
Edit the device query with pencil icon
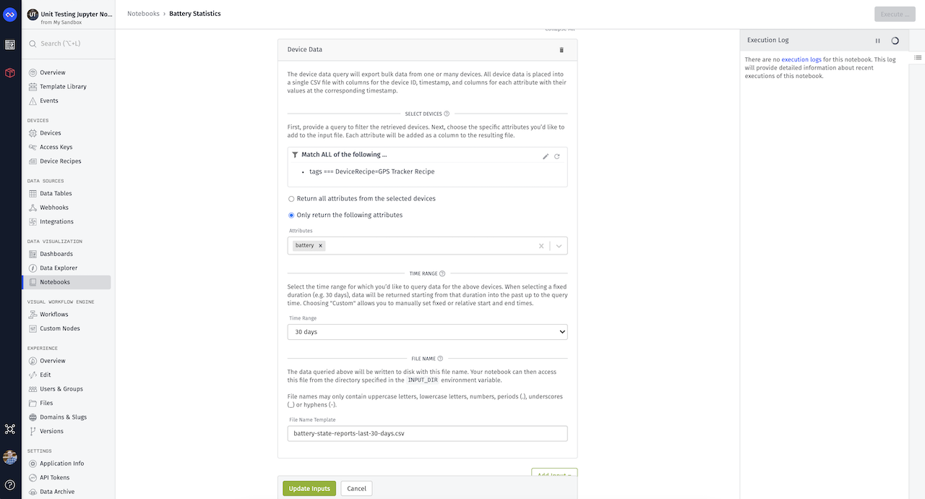(546, 156)
